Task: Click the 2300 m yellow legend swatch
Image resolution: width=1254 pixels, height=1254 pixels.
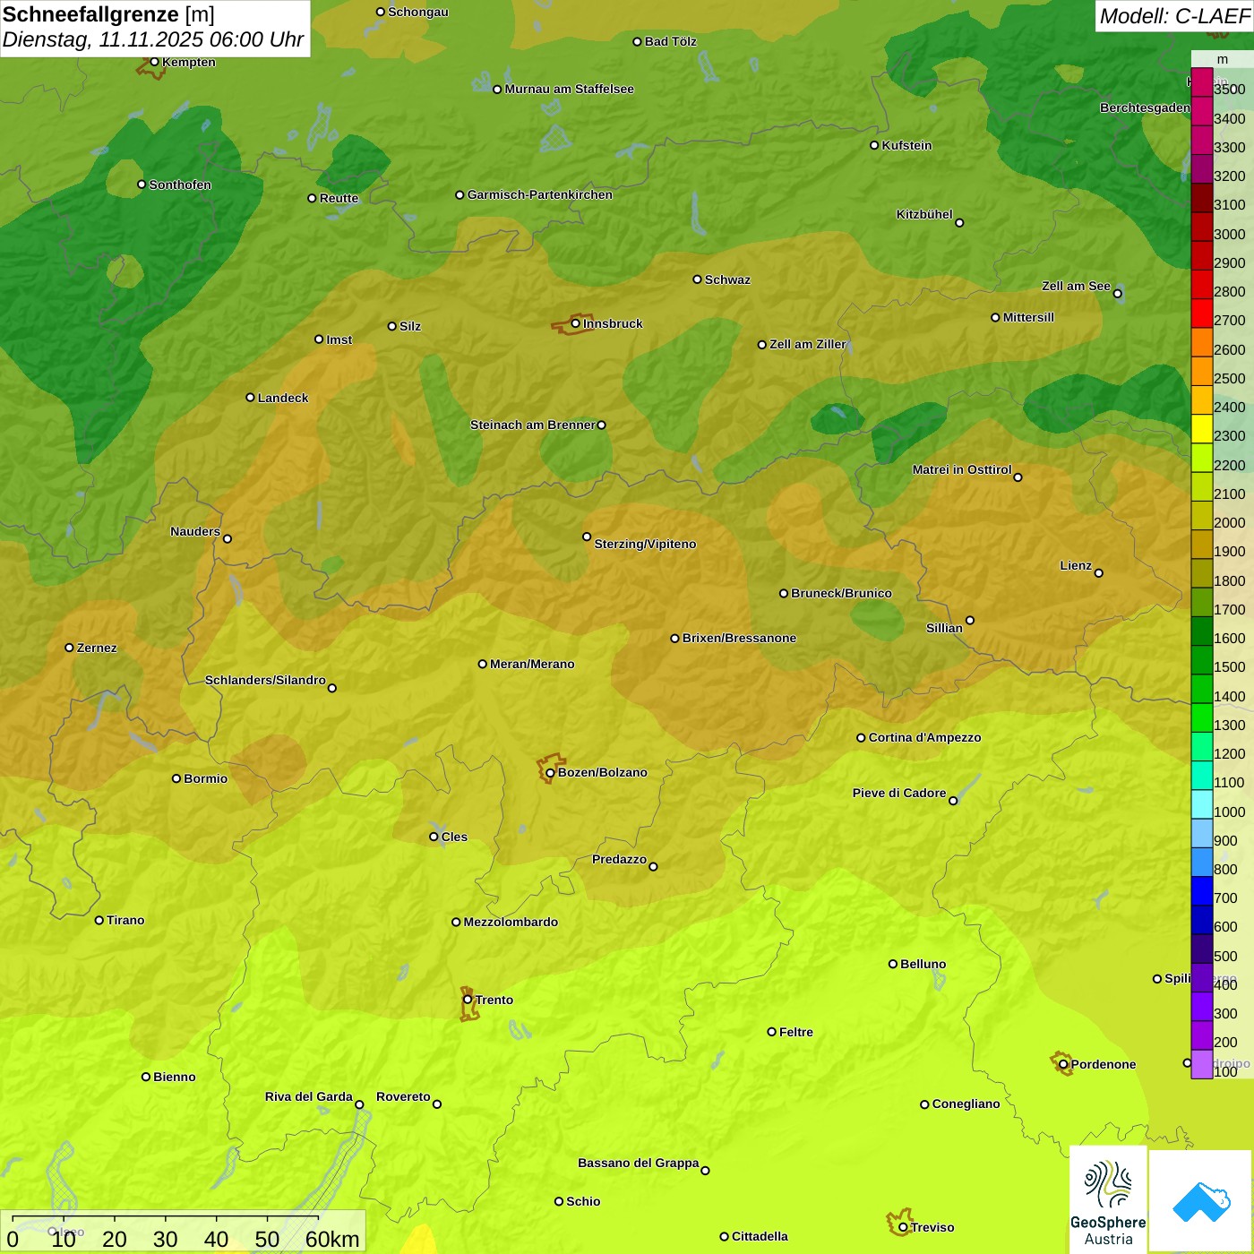Action: tap(1201, 429)
